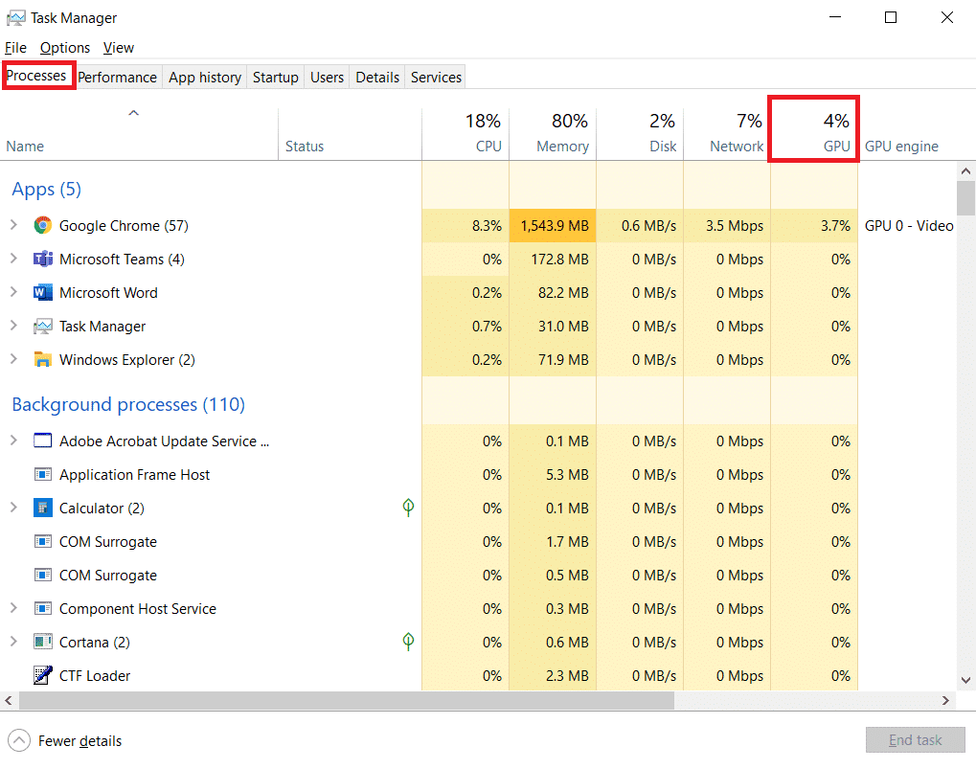Viewport: 976px width, 769px height.
Task: Expand the Microsoft Teams process group
Action: pyautogui.click(x=15, y=259)
